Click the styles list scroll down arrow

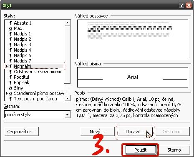[x=68, y=98]
